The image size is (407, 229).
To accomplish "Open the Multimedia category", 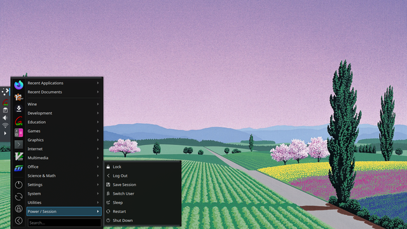I will click(64, 158).
